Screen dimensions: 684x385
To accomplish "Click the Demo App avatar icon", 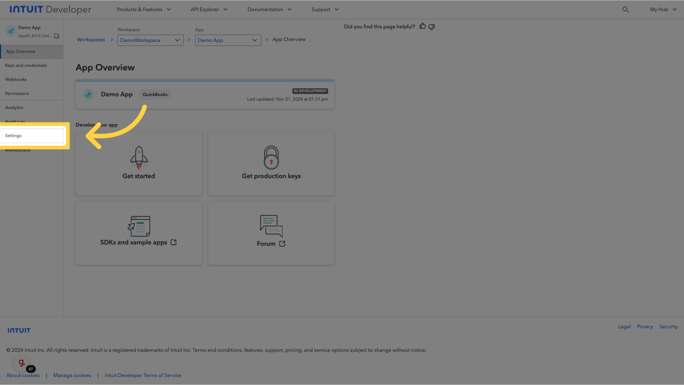I will tap(11, 31).
